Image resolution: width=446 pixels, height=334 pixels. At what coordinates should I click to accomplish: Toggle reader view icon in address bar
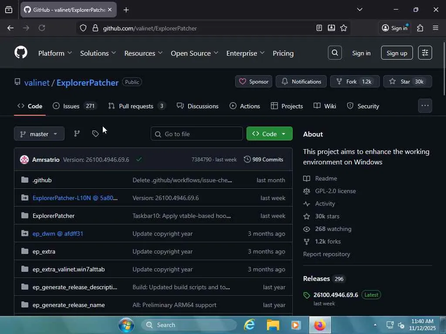click(x=319, y=28)
